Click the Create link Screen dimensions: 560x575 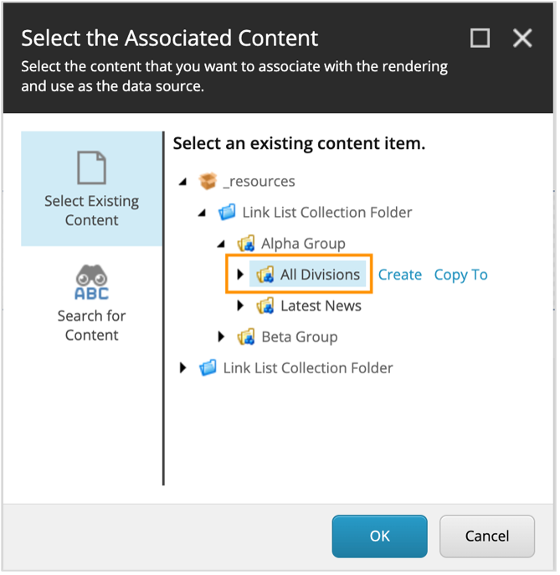[x=399, y=275]
